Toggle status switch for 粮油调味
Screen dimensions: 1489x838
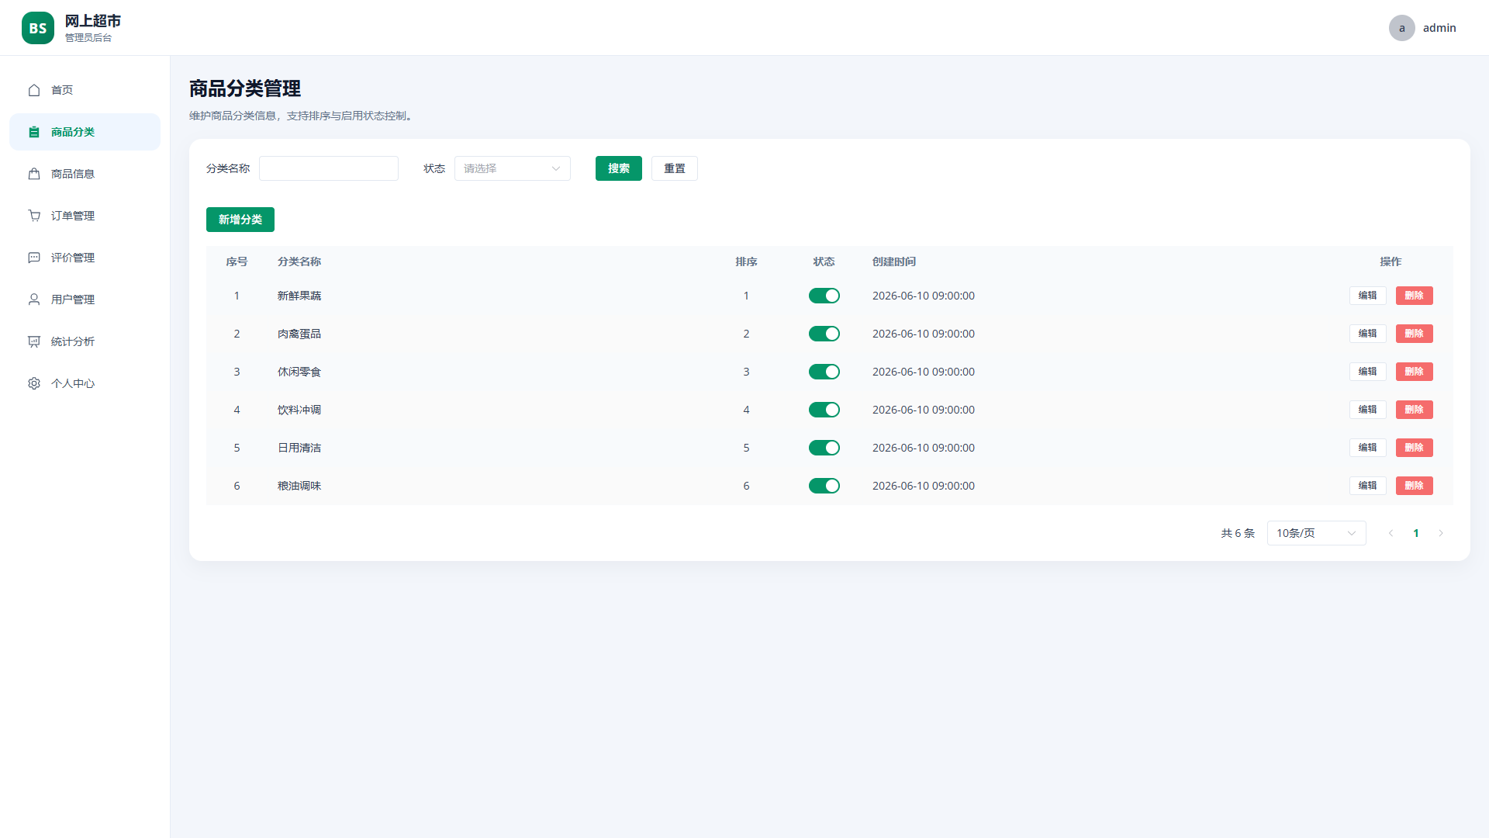[824, 486]
